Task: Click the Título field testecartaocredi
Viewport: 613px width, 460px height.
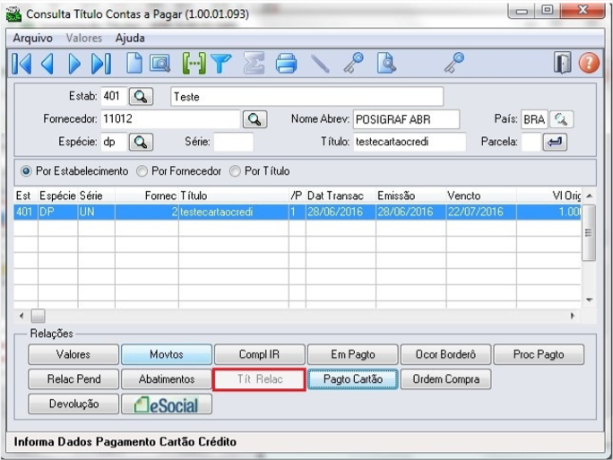Action: point(410,142)
